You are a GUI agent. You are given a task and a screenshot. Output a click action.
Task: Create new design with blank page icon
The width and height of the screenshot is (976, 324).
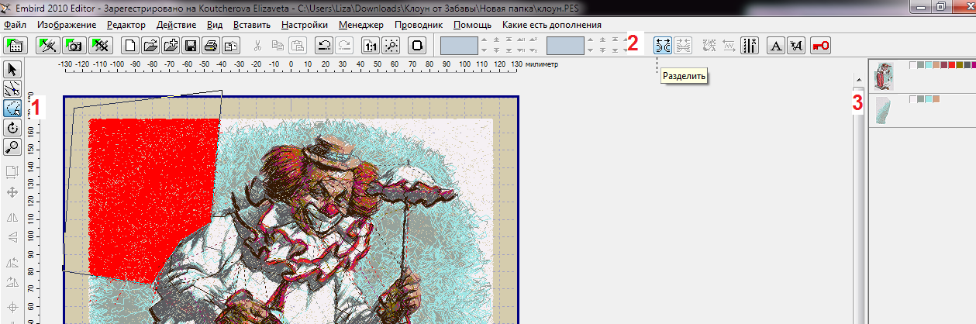131,45
